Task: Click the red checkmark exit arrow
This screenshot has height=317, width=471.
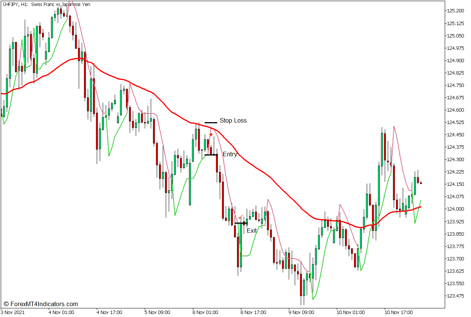Action: [x=240, y=217]
